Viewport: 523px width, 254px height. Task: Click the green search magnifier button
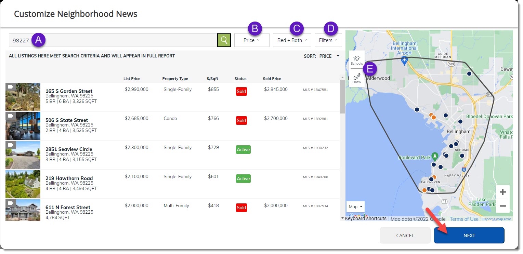pos(224,40)
